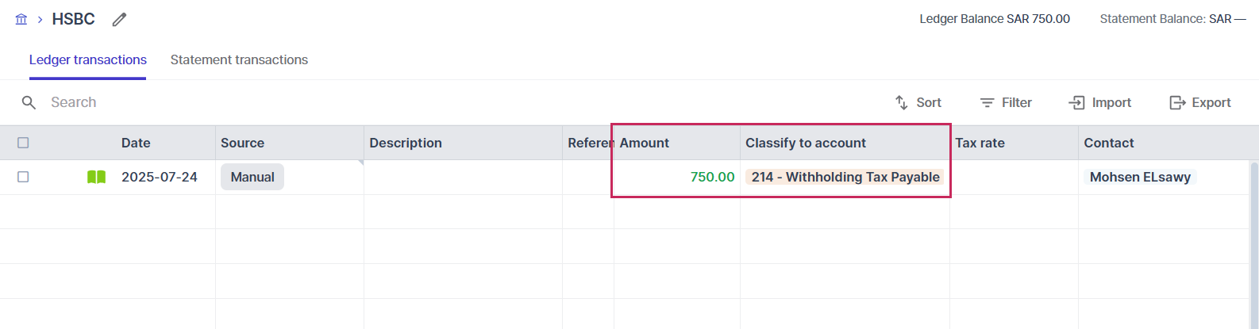Click the Date column header
Image resolution: width=1259 pixels, height=329 pixels.
(x=136, y=143)
